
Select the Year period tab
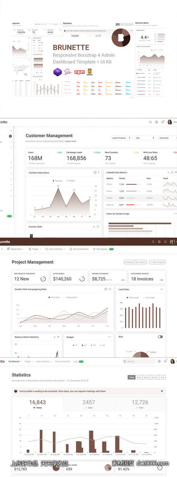[x=163, y=377]
